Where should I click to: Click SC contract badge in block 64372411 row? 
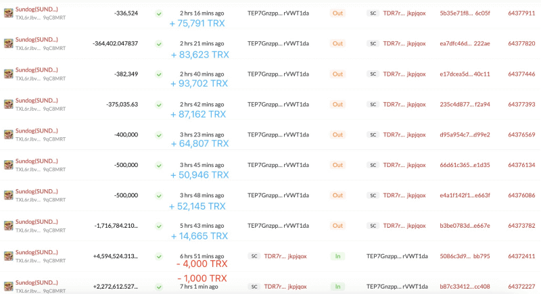click(254, 256)
